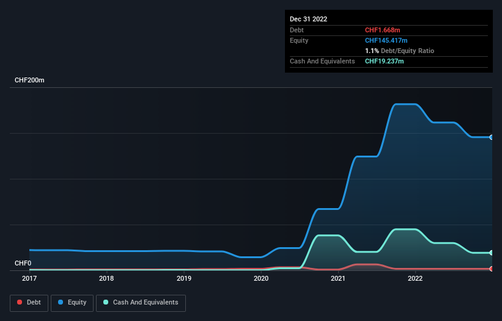Image resolution: width=502 pixels, height=321 pixels.
Task: Select the blue Equity endpoint marker
Action: pos(492,137)
